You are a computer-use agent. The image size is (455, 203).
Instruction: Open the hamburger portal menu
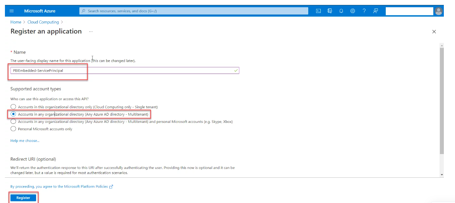(x=12, y=11)
